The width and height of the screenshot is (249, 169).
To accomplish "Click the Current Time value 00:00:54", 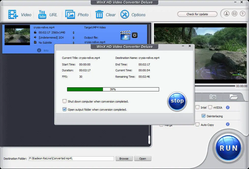I will [x=144, y=70].
